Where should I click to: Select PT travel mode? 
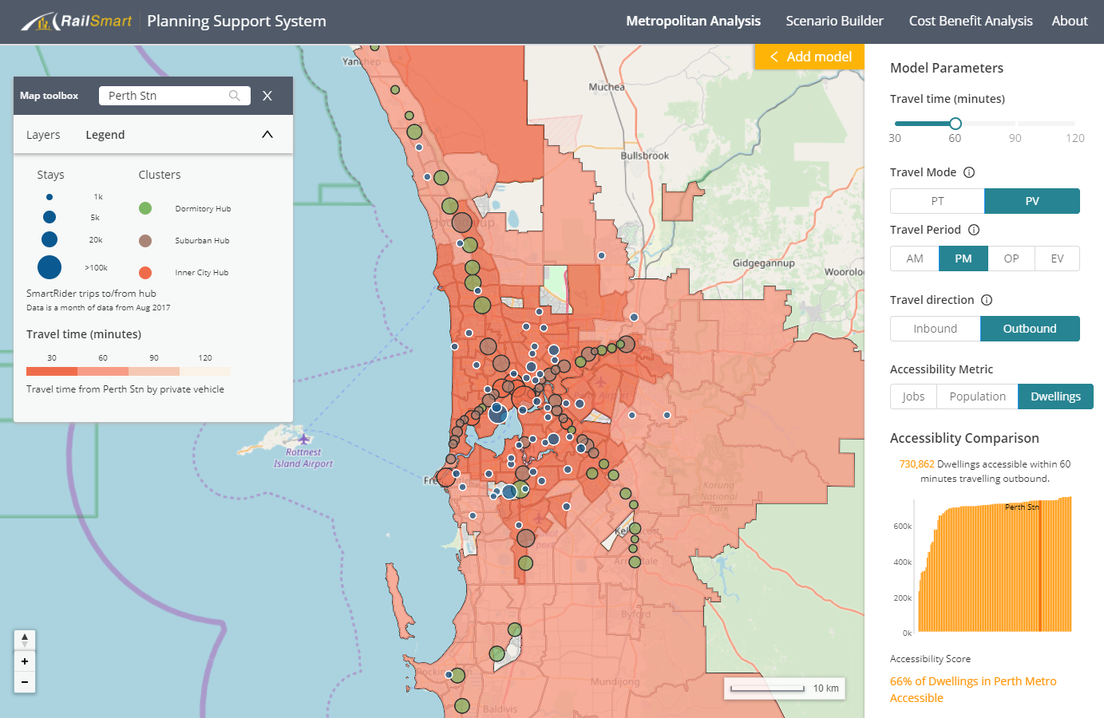click(937, 201)
